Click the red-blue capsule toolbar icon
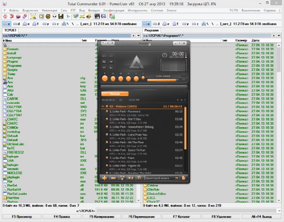Viewport: 284px width, 222px height. click(x=25, y=17)
